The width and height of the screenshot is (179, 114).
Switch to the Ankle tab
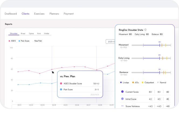[47, 33]
